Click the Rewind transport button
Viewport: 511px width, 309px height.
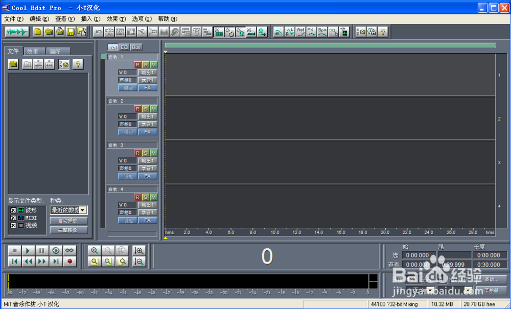pyautogui.click(x=28, y=261)
